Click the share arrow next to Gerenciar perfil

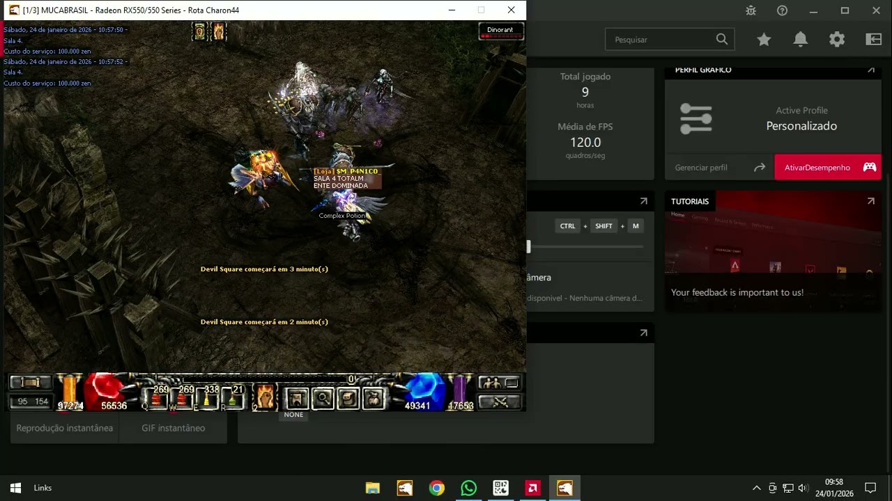pyautogui.click(x=760, y=167)
